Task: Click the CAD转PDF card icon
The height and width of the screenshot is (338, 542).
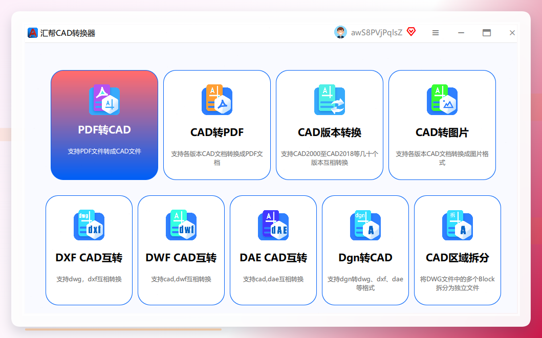Action: [x=217, y=100]
